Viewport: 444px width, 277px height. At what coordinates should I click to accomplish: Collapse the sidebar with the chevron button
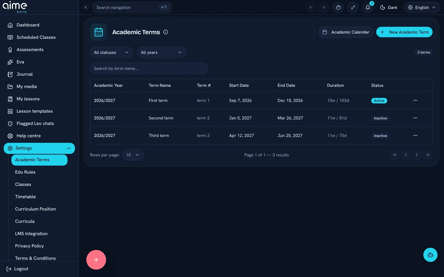(x=86, y=7)
